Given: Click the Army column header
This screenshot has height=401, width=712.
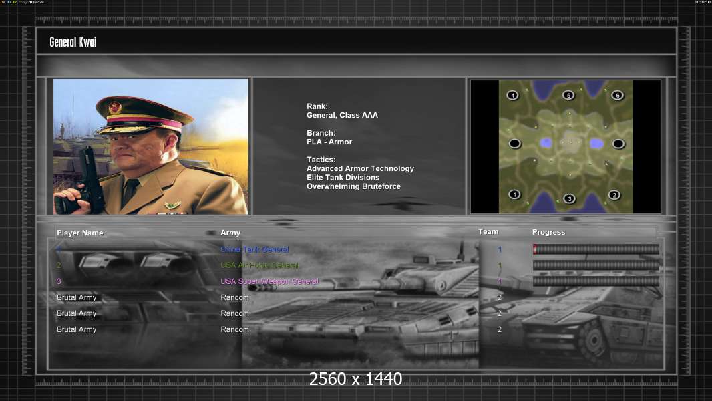Looking at the screenshot, I should click(x=230, y=233).
